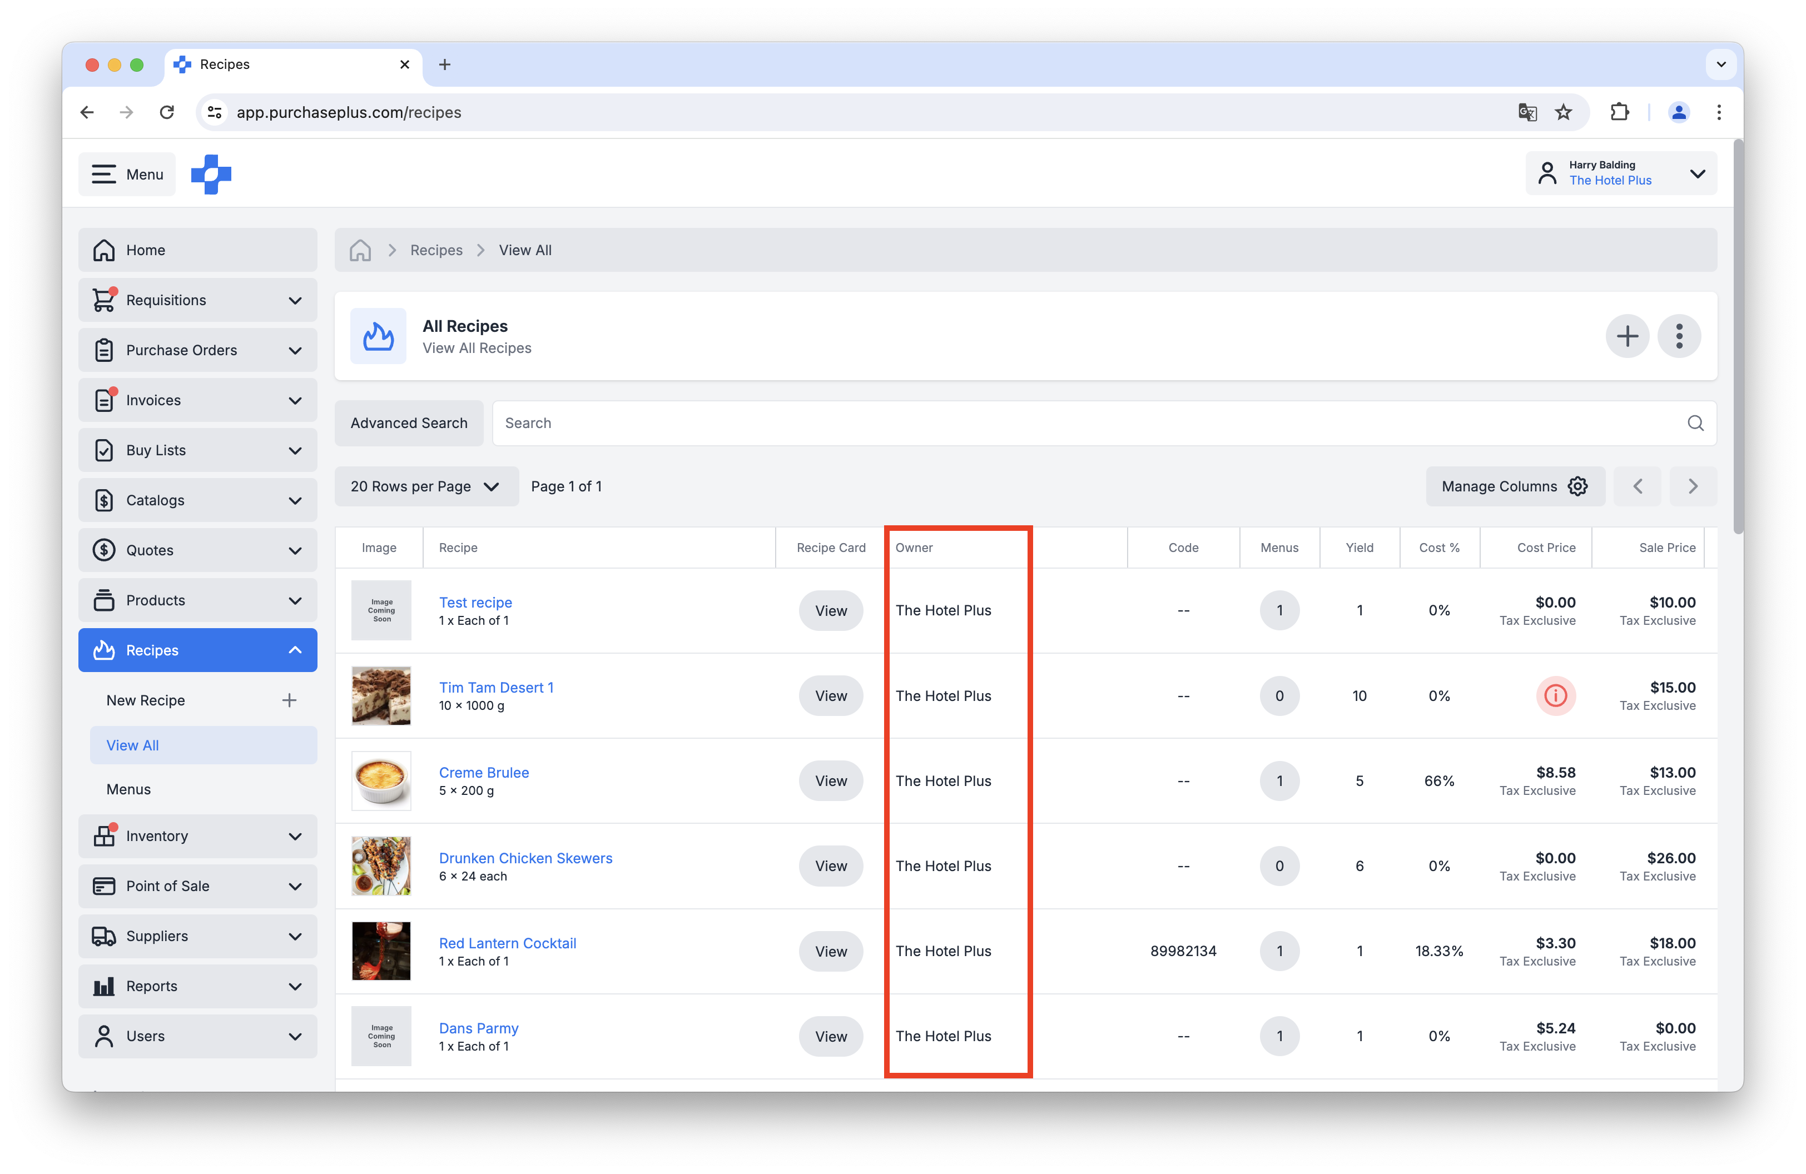Open the 20 Rows per Page dropdown
The width and height of the screenshot is (1806, 1174).
(x=426, y=486)
